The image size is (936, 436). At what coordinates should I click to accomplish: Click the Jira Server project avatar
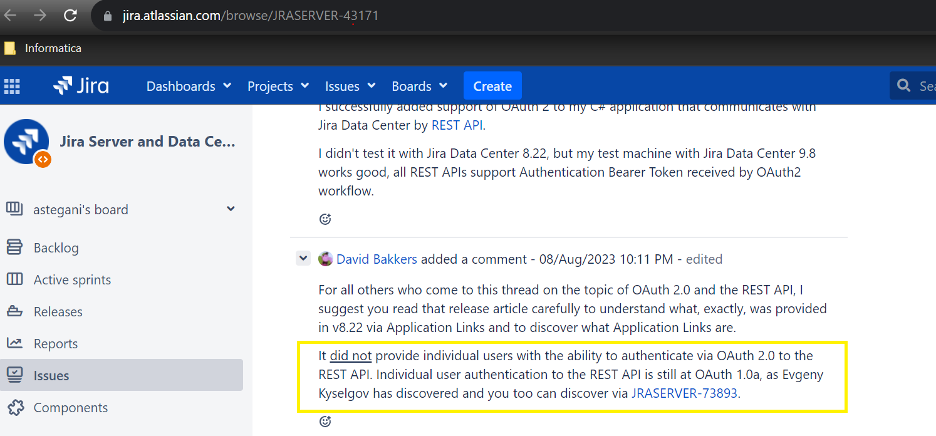[x=26, y=141]
